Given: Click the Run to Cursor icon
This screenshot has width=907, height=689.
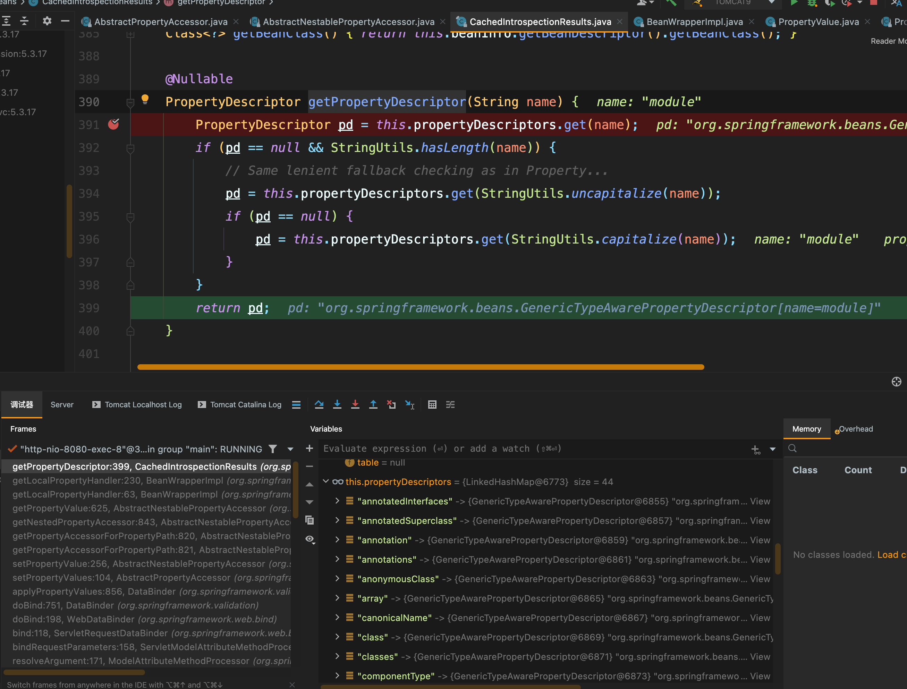Looking at the screenshot, I should (x=410, y=405).
